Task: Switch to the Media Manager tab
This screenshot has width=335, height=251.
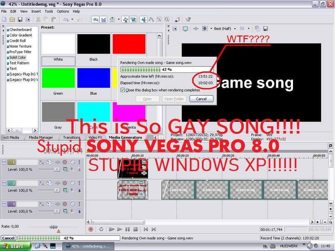Action: pos(41,138)
